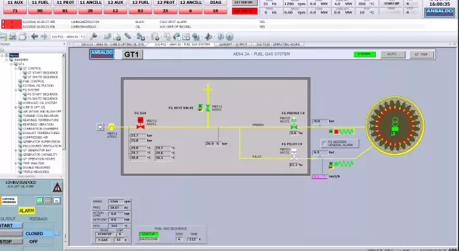This screenshot has height=251, width=459.
Task: Switch to the OPERATING HOURS tab
Action: [x=278, y=45]
